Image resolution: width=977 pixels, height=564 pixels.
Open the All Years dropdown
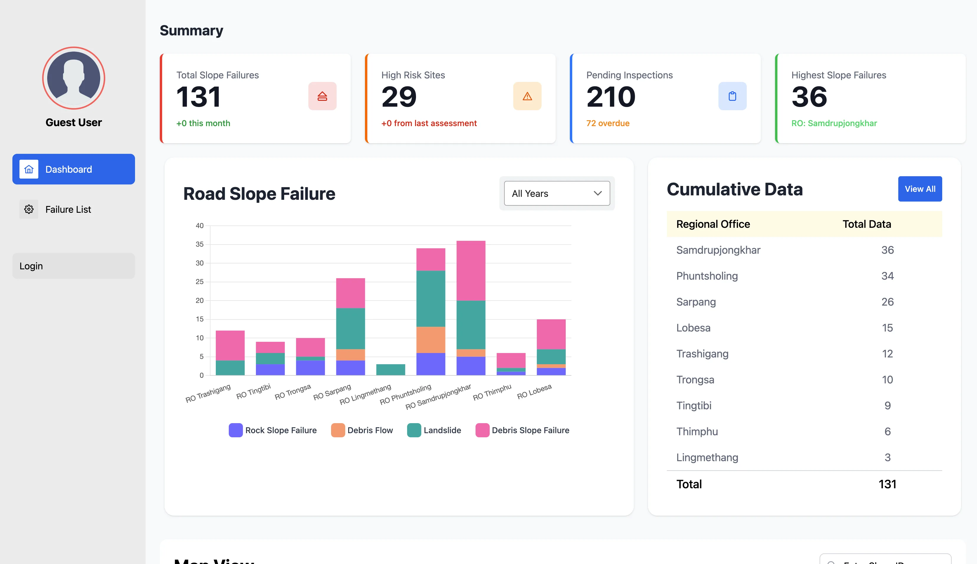(x=557, y=193)
